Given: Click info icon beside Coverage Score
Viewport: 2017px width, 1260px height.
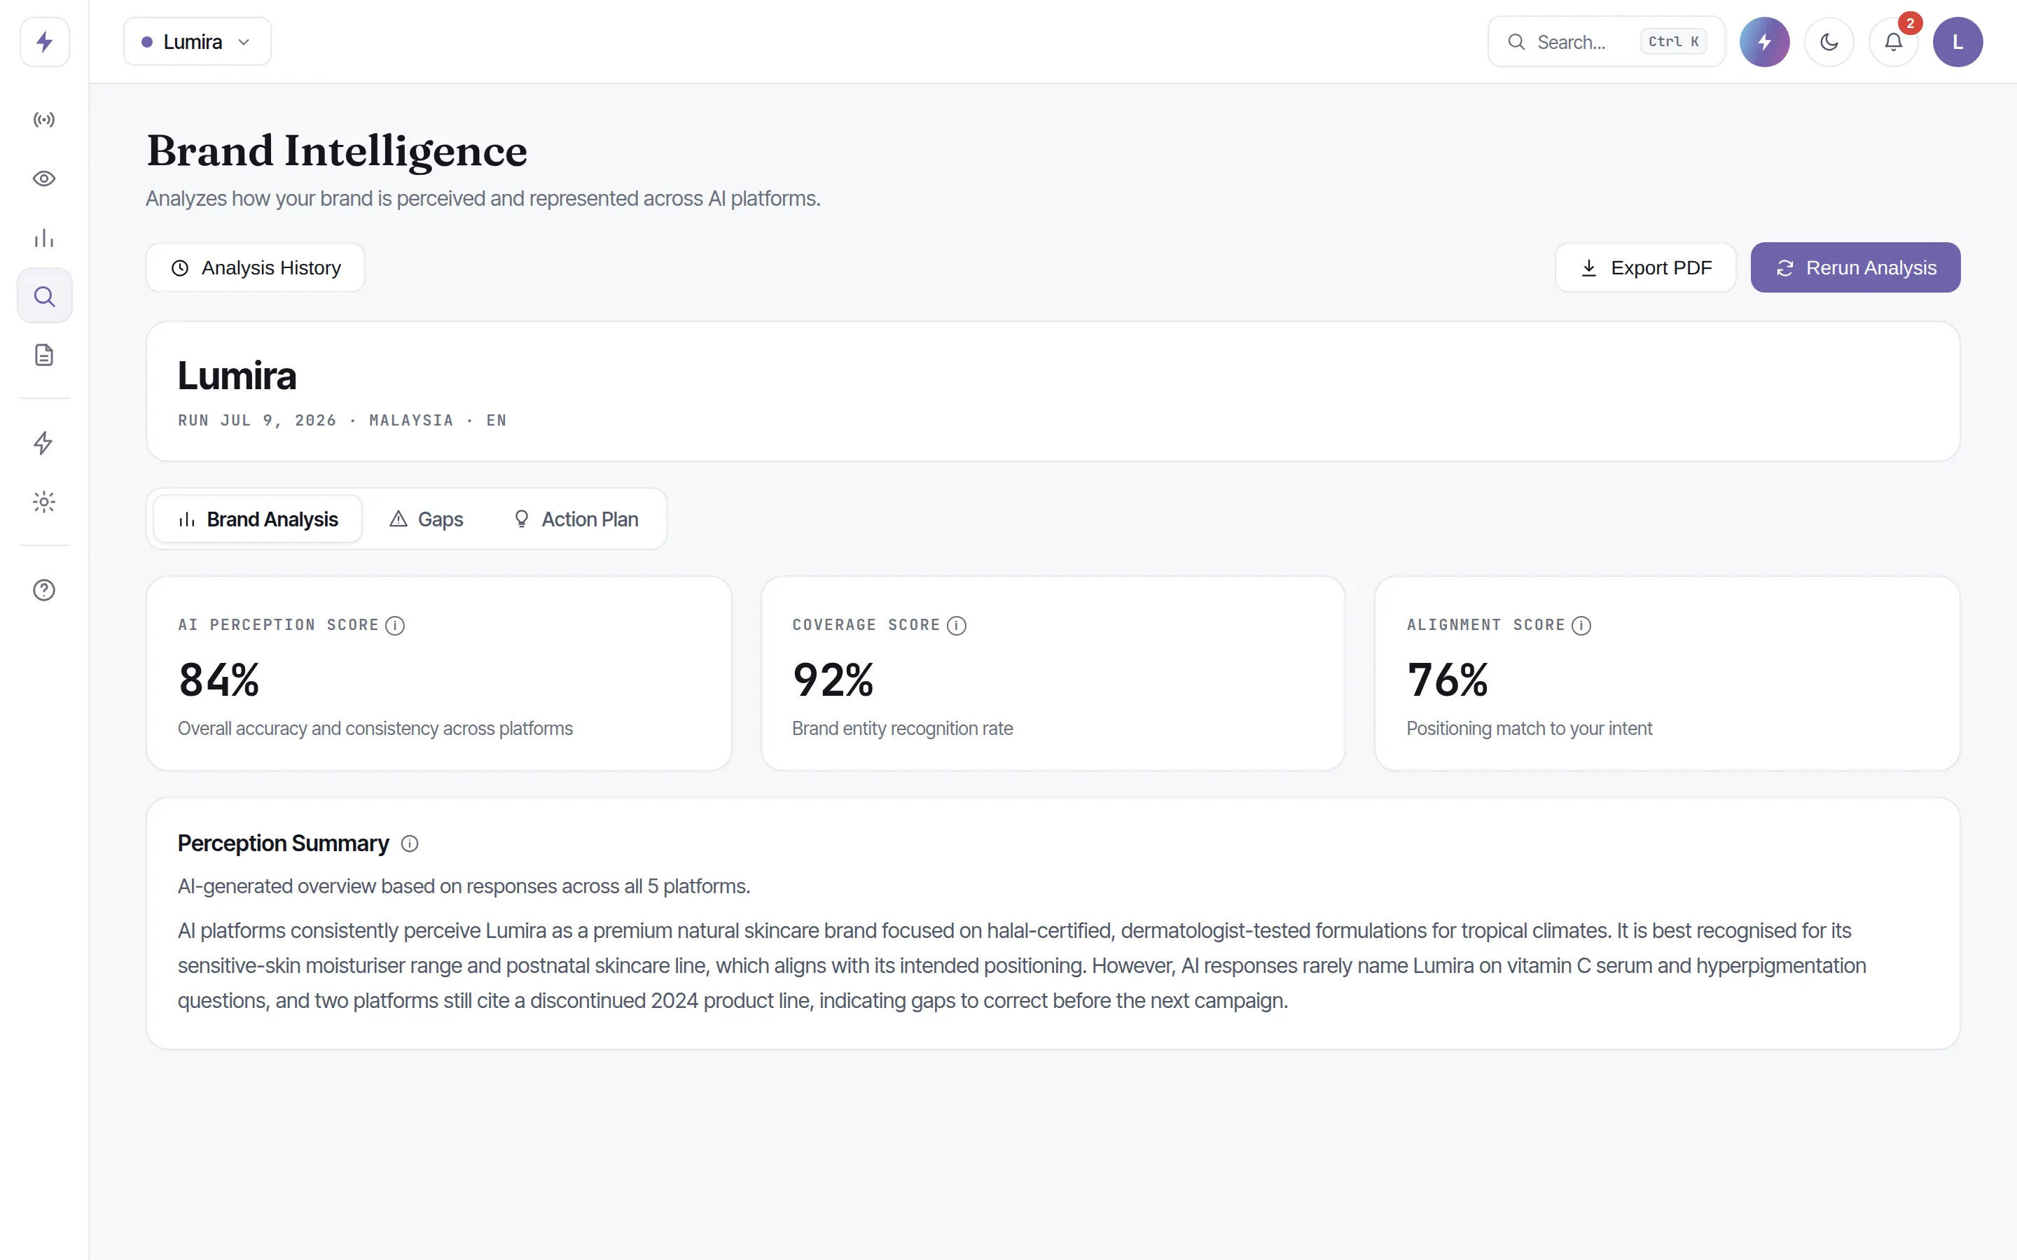Looking at the screenshot, I should click(957, 625).
